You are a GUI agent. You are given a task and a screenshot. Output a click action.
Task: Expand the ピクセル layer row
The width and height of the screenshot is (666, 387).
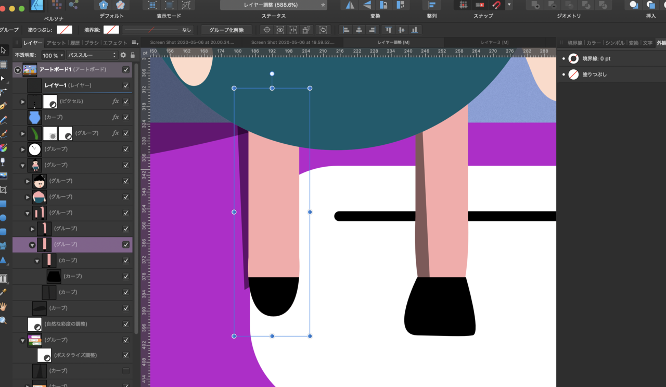tap(22, 102)
